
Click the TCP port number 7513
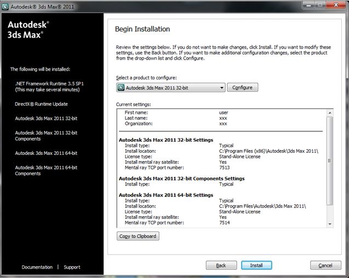tap(225, 167)
